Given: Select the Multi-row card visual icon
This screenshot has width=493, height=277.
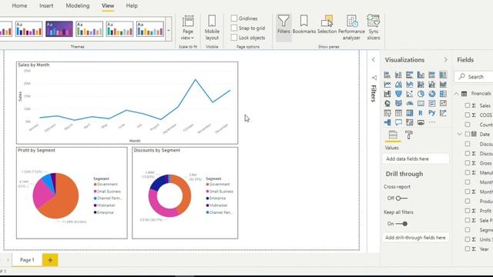Looking at the screenshot, I should point(432,103).
